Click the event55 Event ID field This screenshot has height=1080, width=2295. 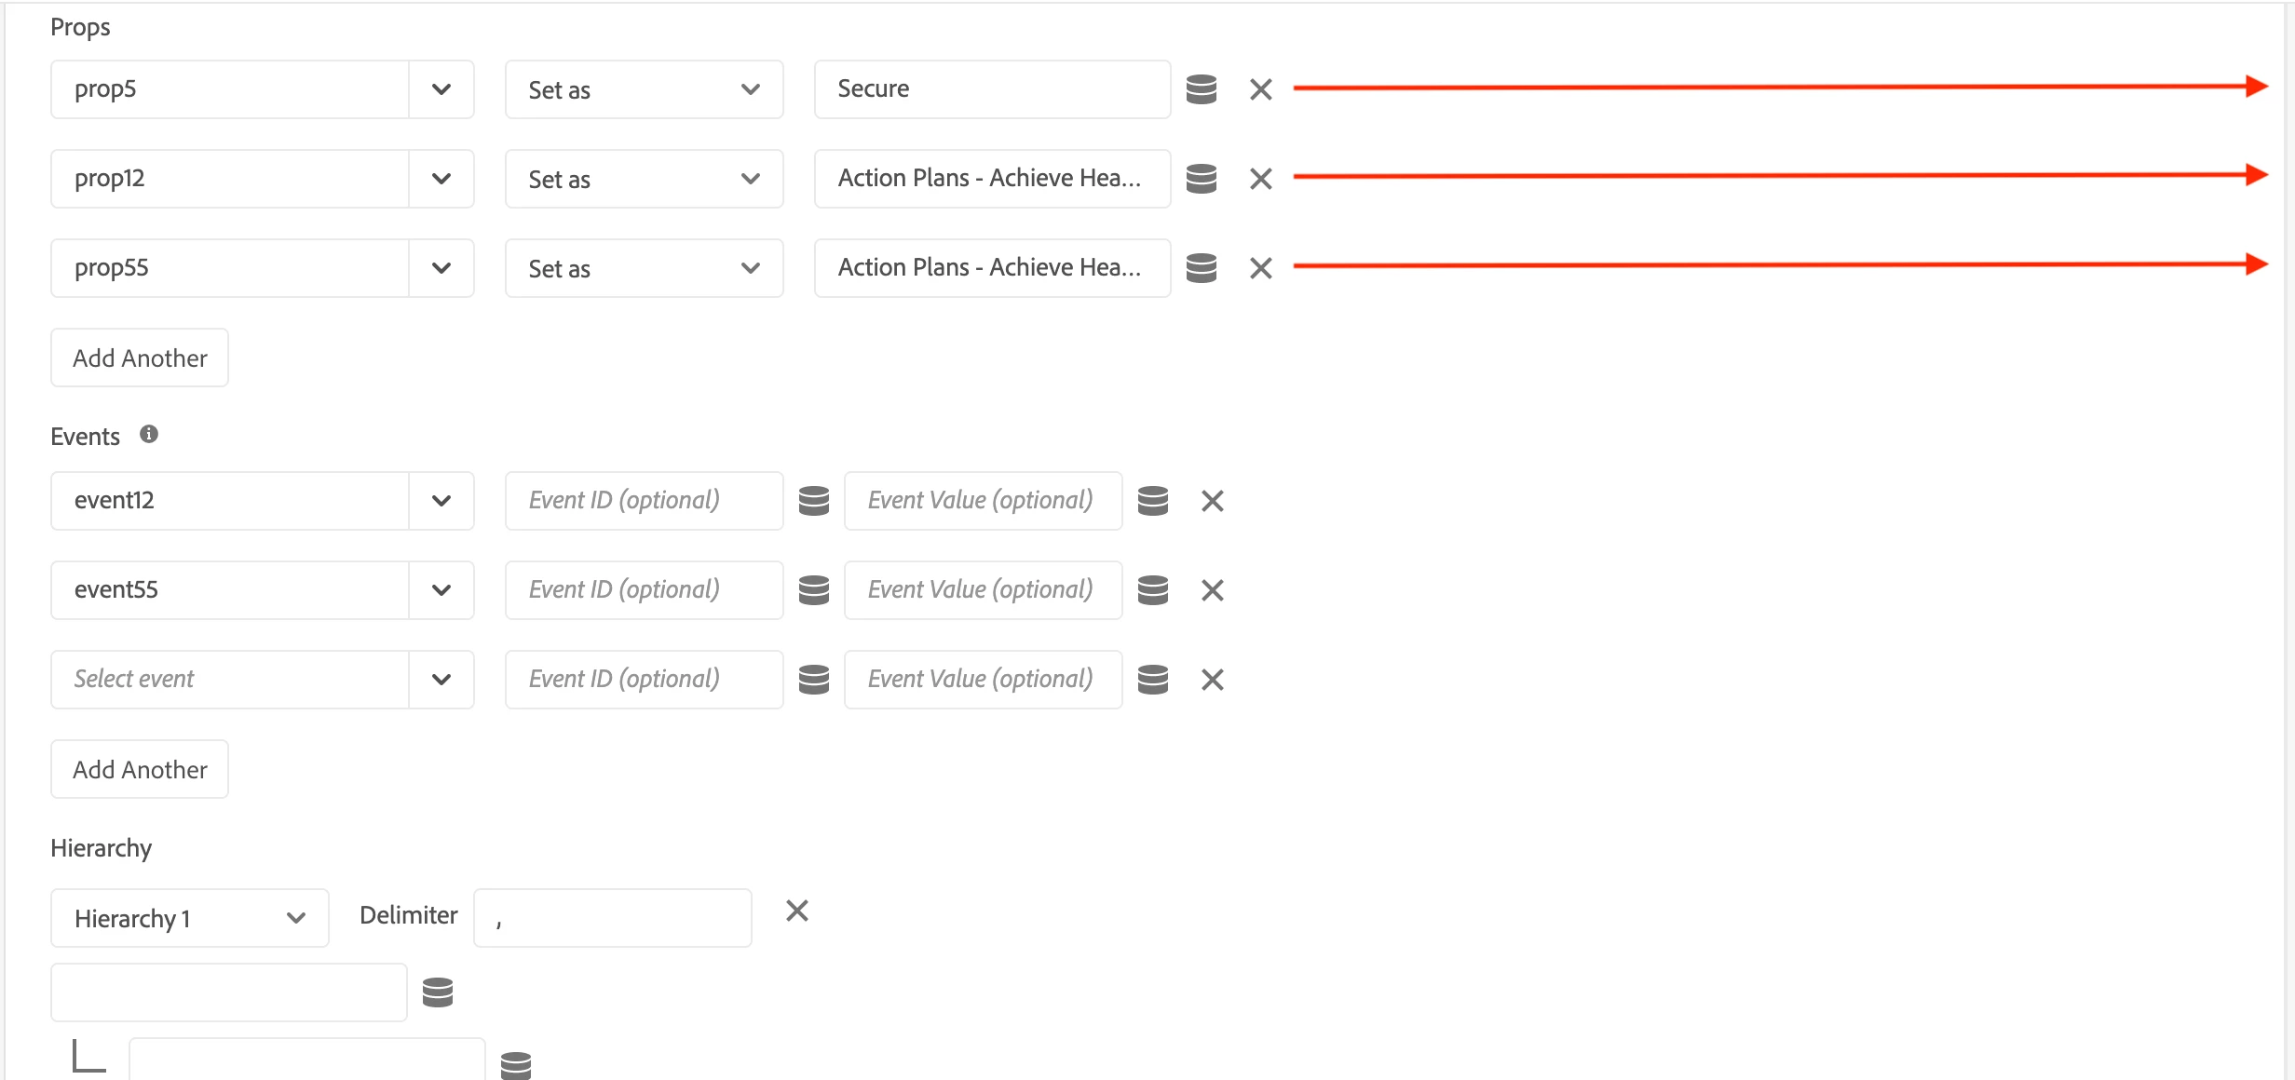click(x=644, y=590)
